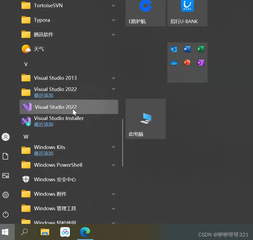
Task: Click the app list scrollbar
Action: 123,143
